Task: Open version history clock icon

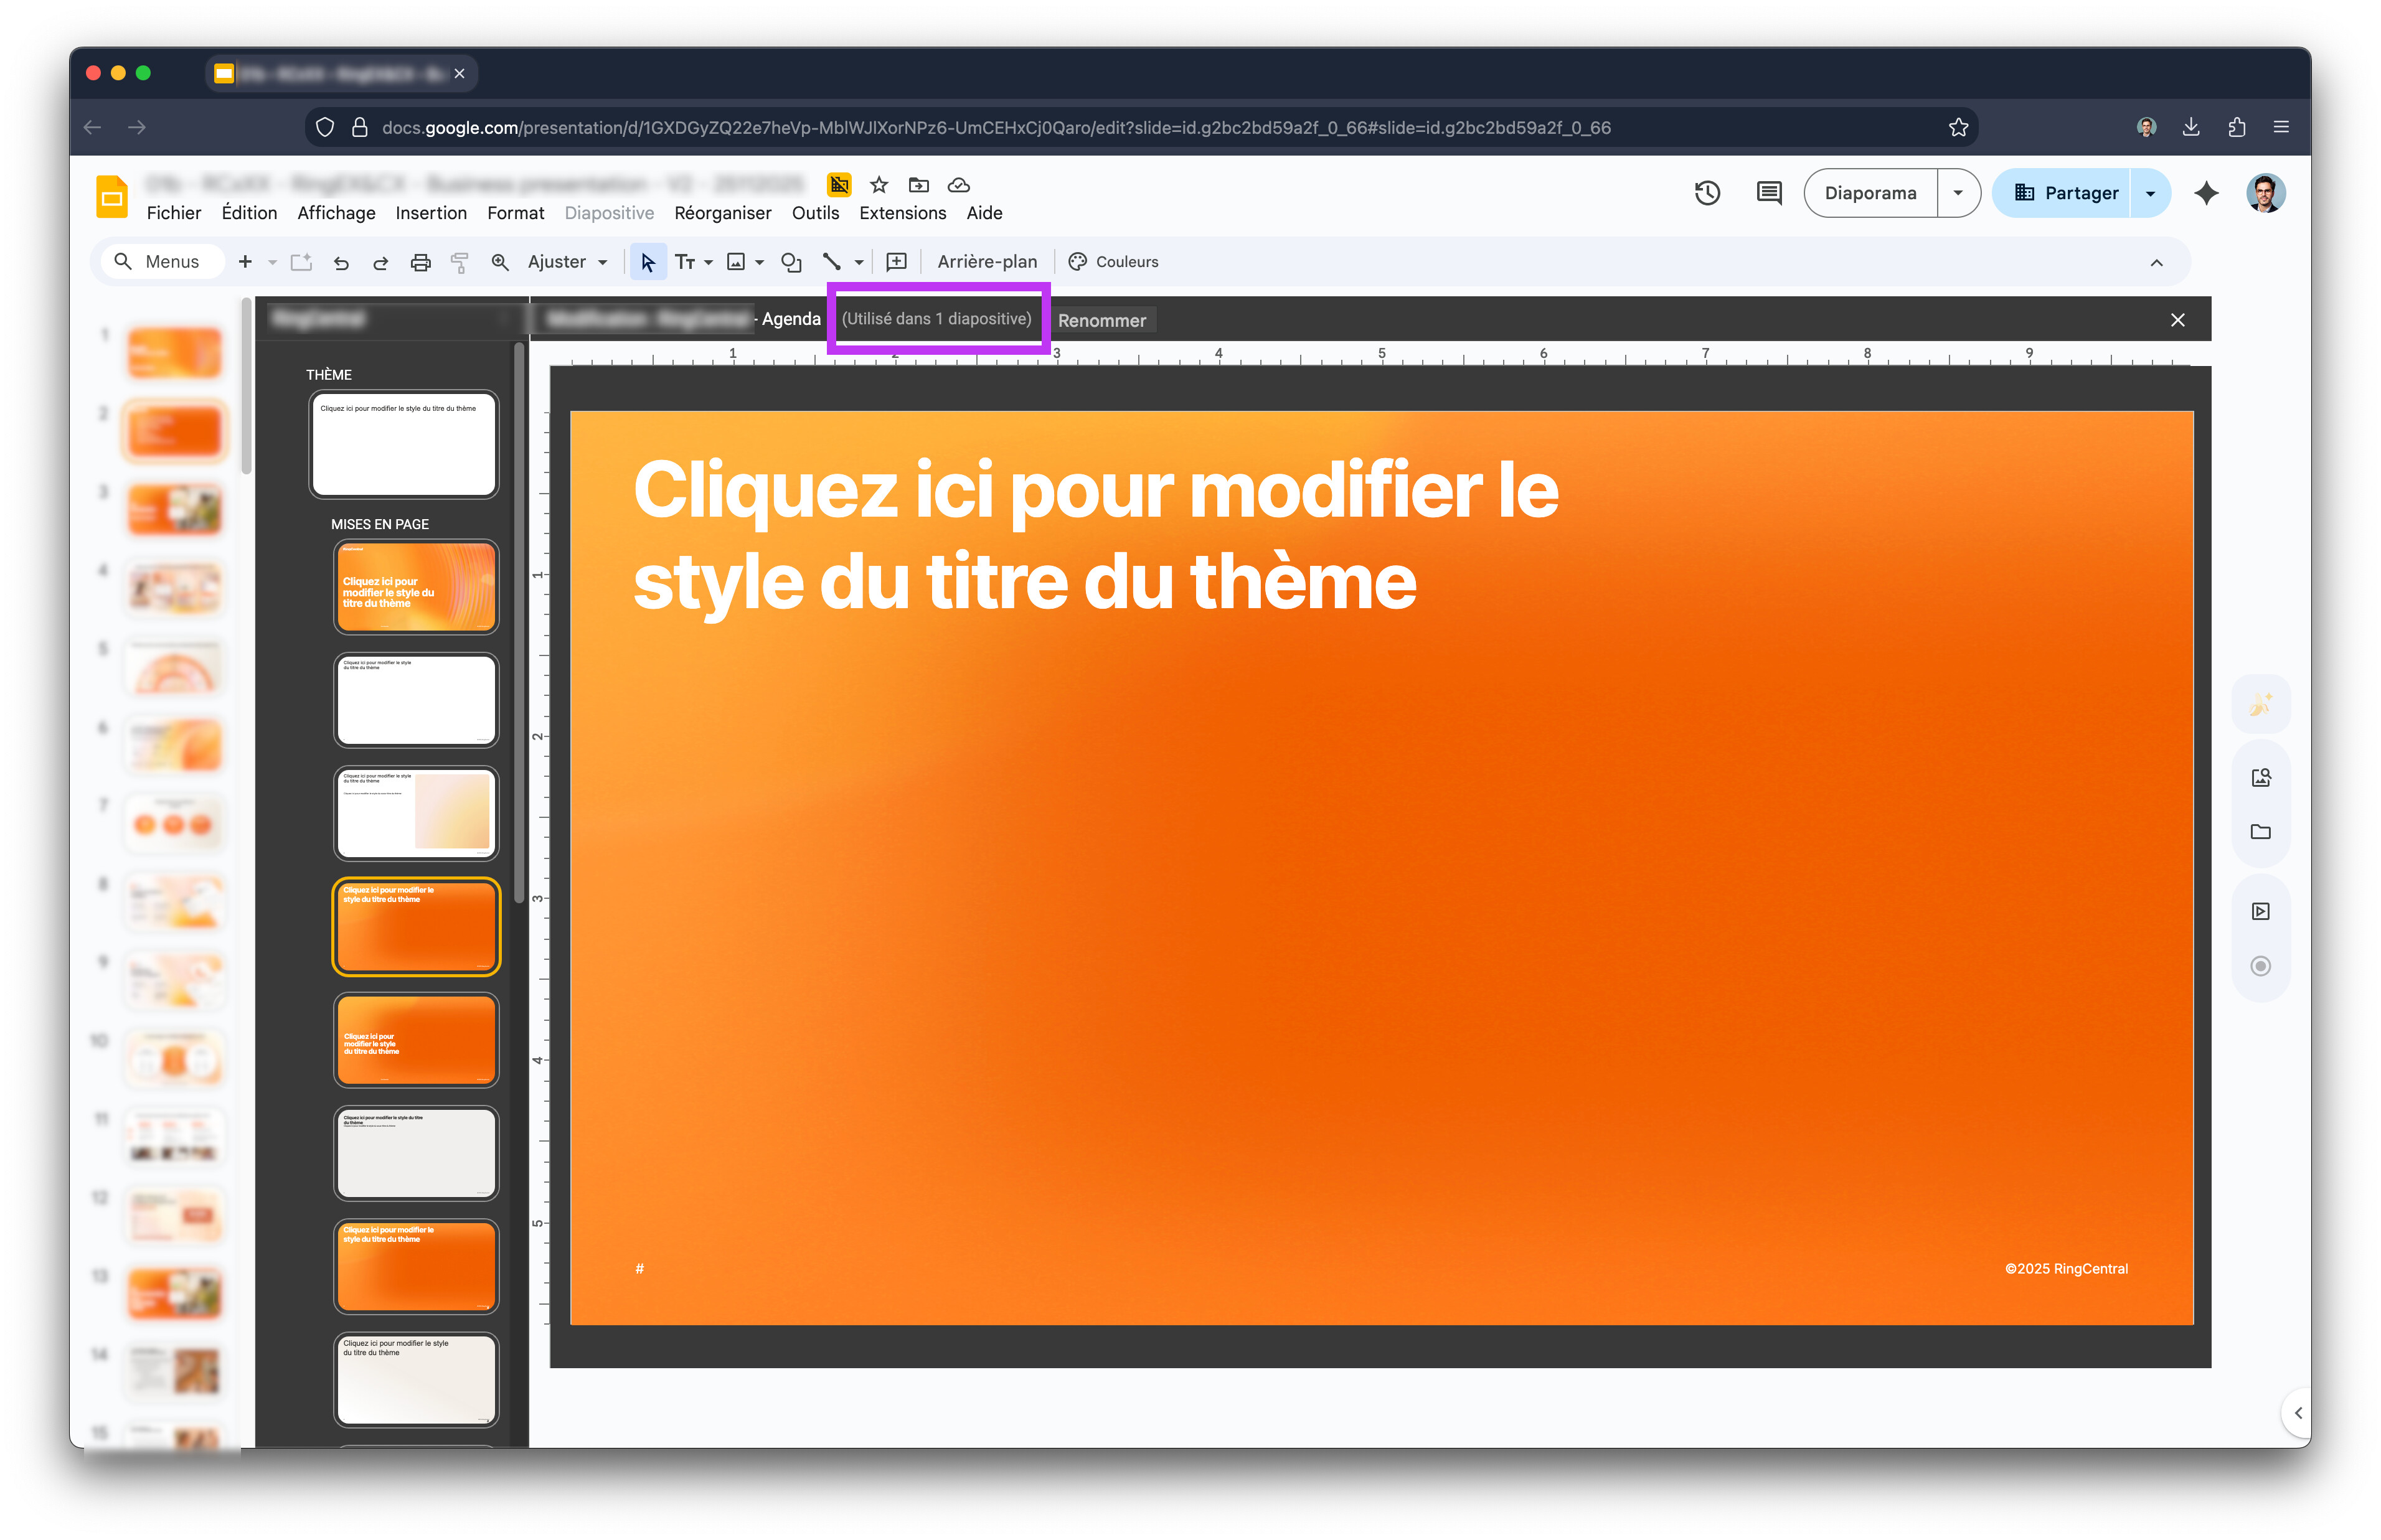Action: [1707, 193]
